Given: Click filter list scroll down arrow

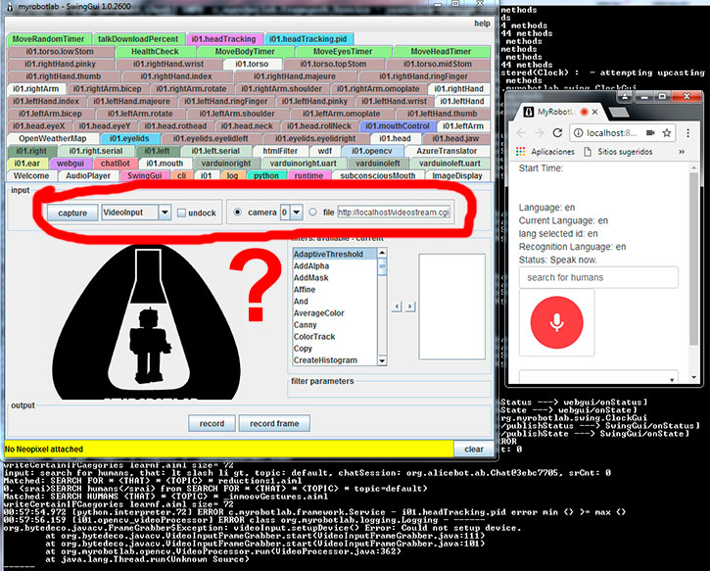Looking at the screenshot, I should pyautogui.click(x=382, y=360).
